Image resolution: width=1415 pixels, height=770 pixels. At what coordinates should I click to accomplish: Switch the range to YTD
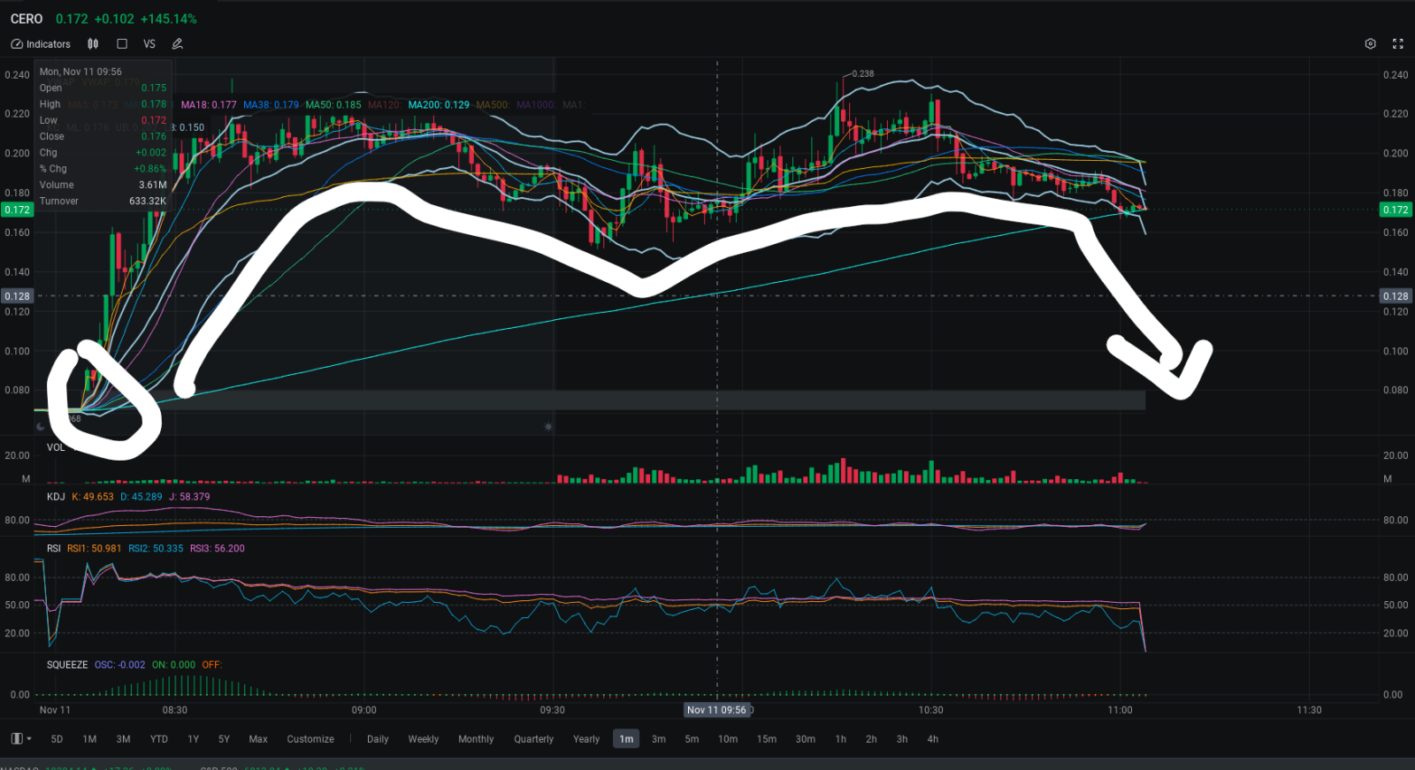pos(159,739)
